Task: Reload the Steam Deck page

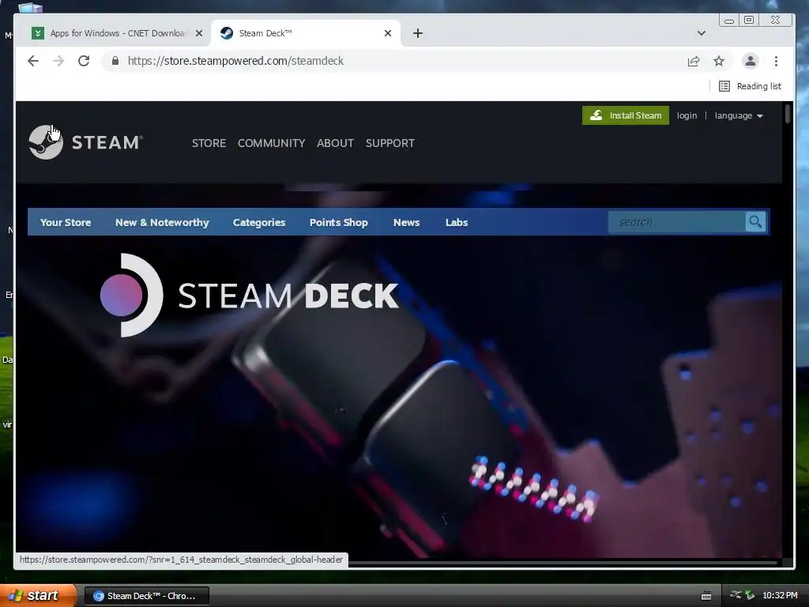Action: [84, 61]
